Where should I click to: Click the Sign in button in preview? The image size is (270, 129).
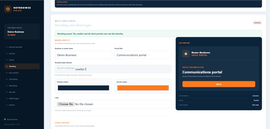[x=219, y=84]
